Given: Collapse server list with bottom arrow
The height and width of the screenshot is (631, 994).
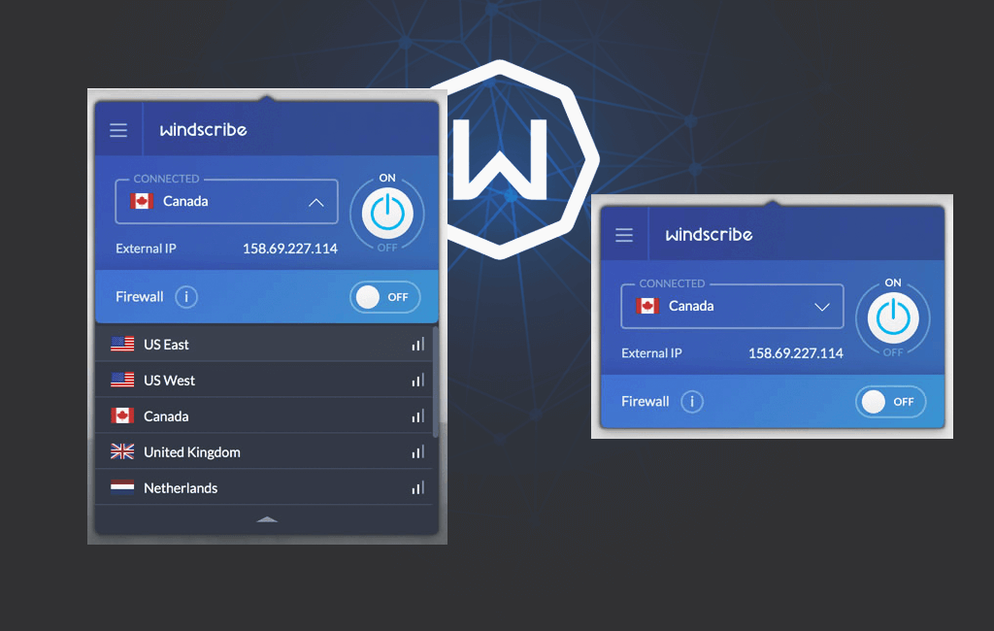Looking at the screenshot, I should pos(267,519).
